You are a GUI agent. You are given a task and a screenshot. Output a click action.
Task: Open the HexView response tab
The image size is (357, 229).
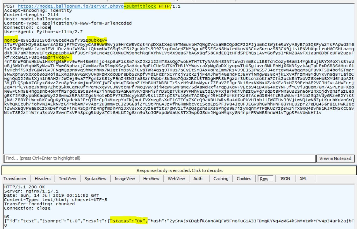click(x=151, y=179)
